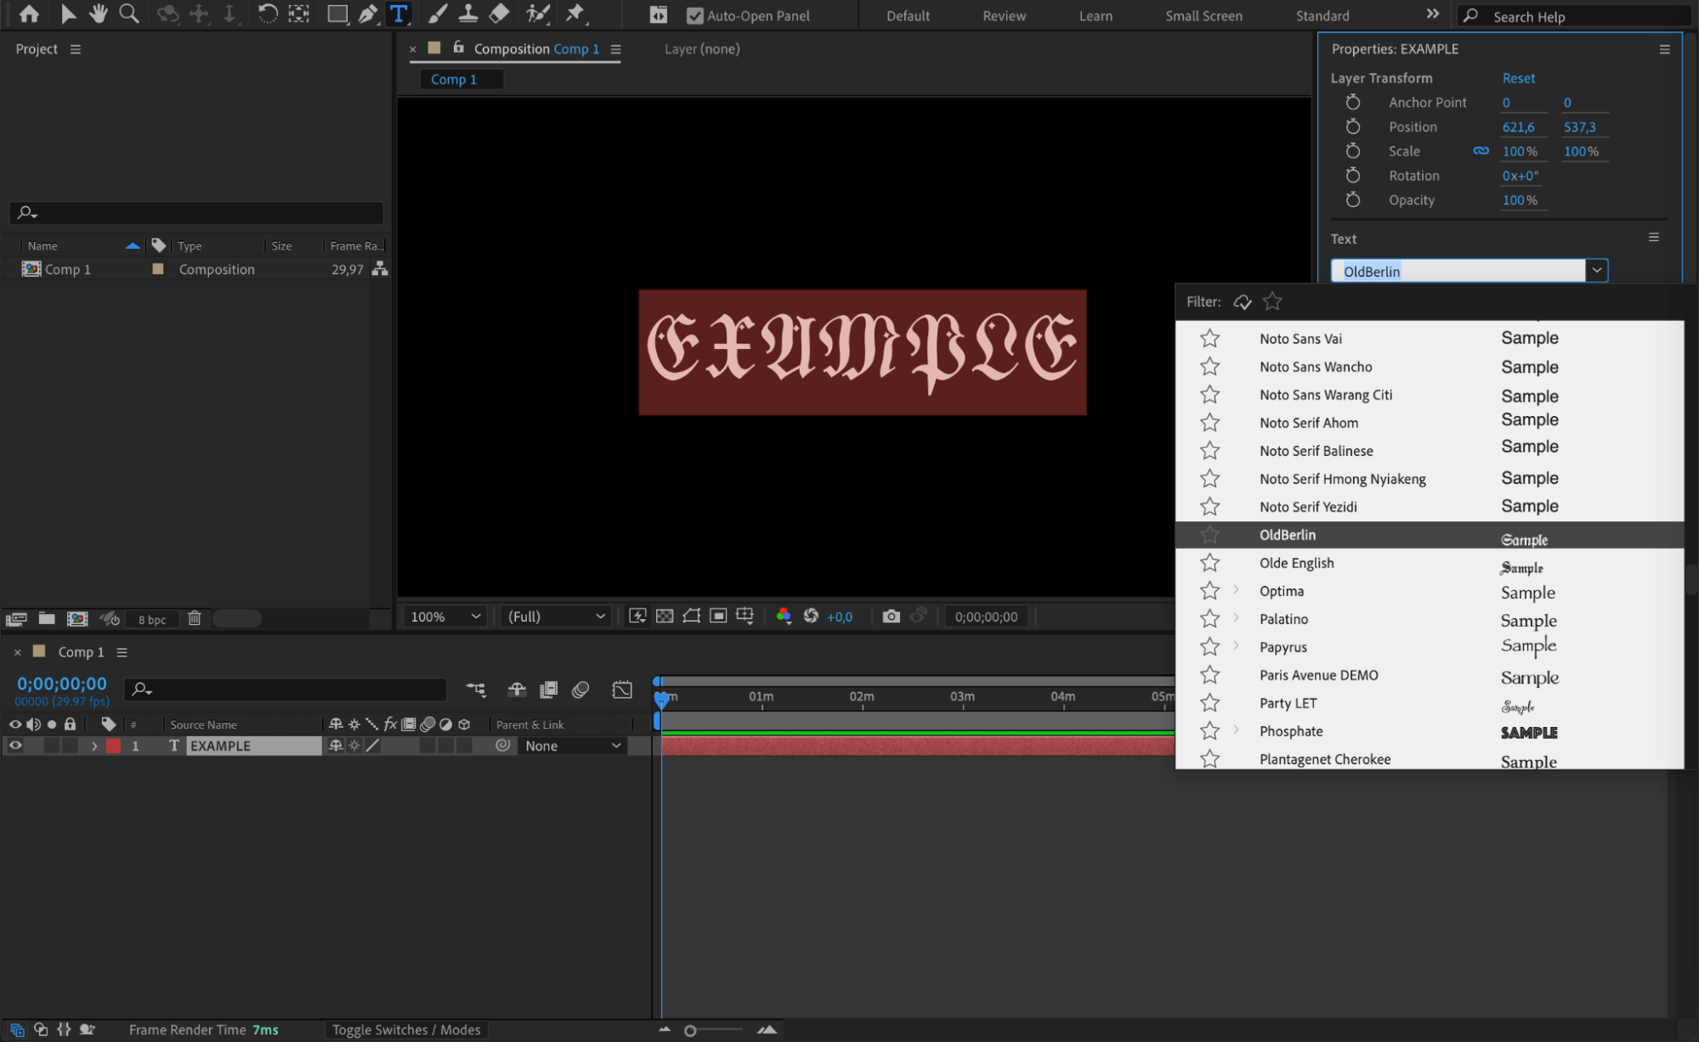Viewport: 1699px width, 1042px height.
Task: Toggle Auto-Open Panel checkbox
Action: (x=694, y=16)
